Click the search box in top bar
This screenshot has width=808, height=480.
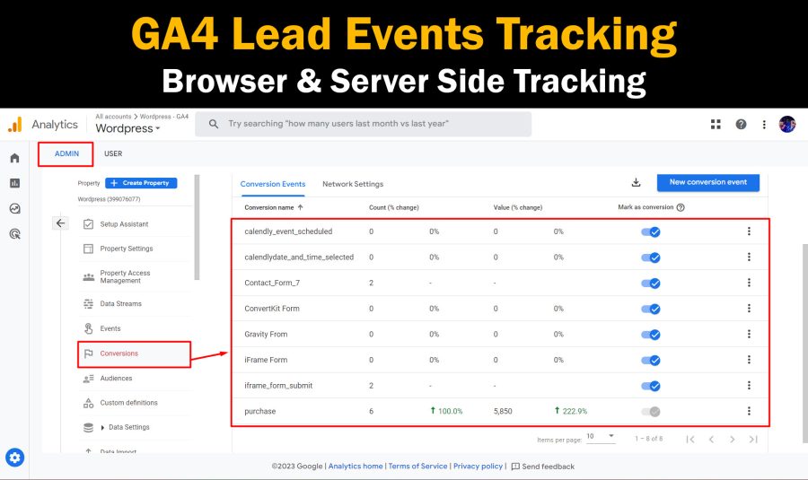click(x=364, y=124)
